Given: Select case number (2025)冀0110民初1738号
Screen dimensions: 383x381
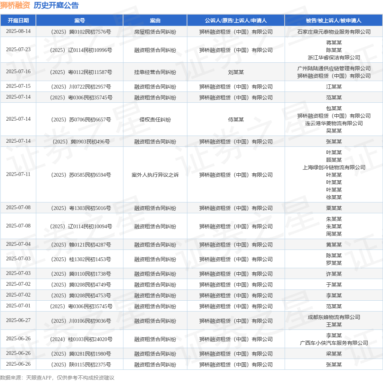Looking at the screenshot, I should [80, 274].
